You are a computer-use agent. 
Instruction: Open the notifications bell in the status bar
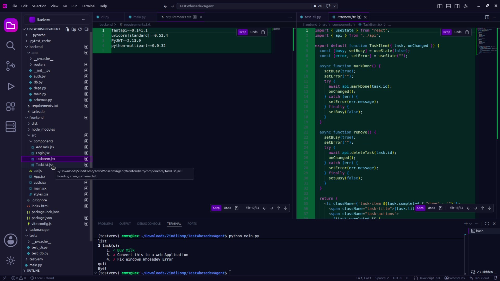(496, 278)
